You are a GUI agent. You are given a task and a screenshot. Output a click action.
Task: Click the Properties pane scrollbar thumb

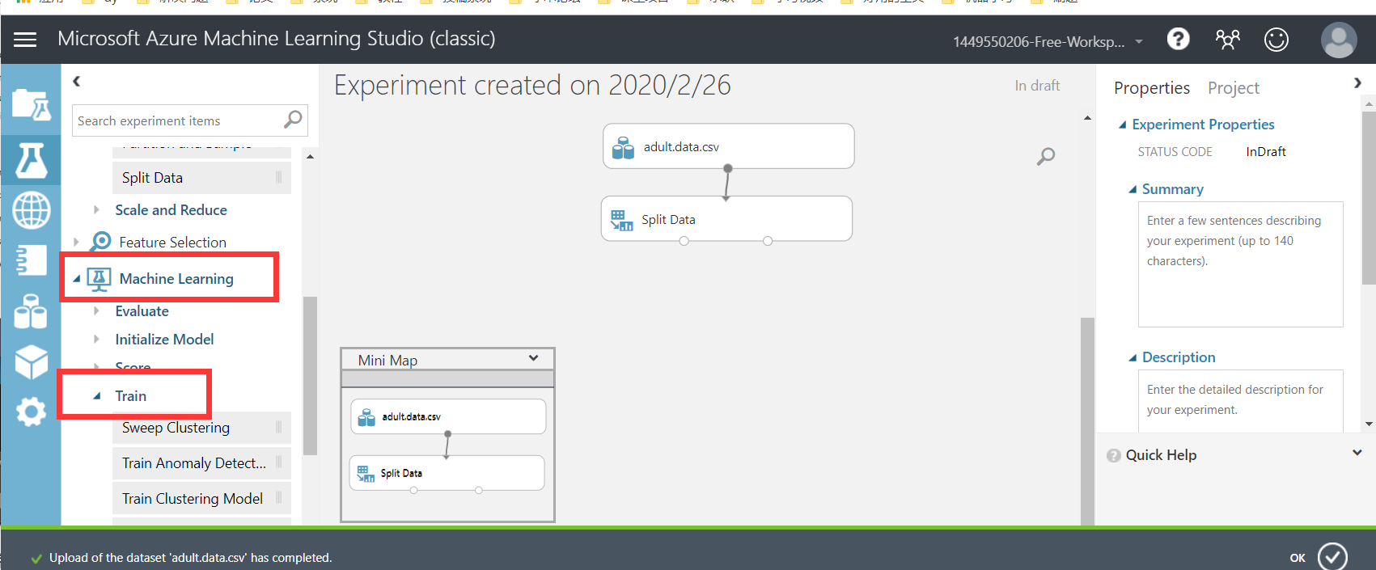click(x=1369, y=198)
